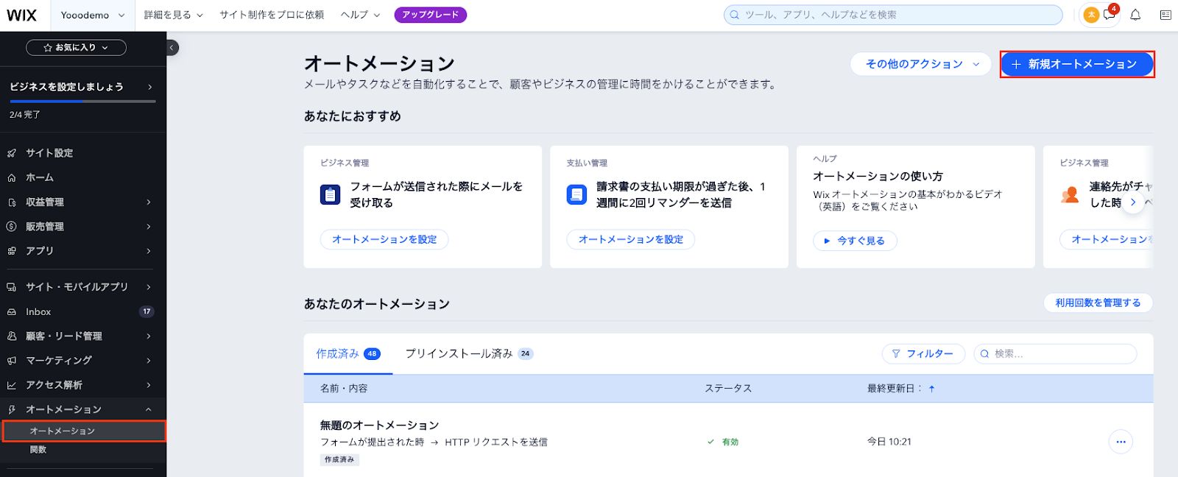The image size is (1178, 477).
Task: Open the notifications bell
Action: [x=1135, y=15]
